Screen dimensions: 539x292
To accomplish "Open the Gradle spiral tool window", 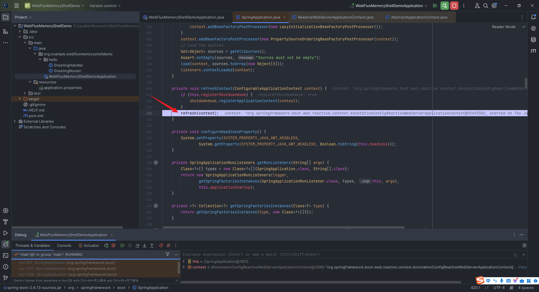I will click(x=533, y=28).
